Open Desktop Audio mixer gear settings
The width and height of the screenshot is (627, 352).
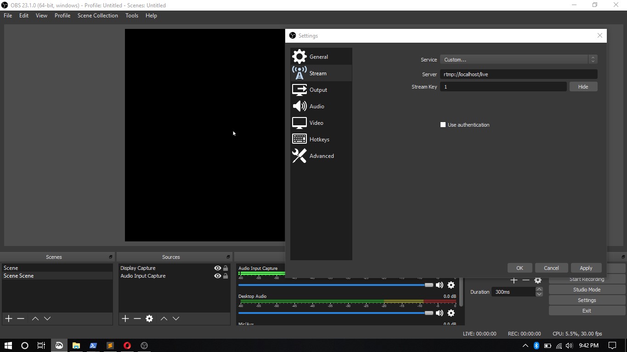pos(451,313)
